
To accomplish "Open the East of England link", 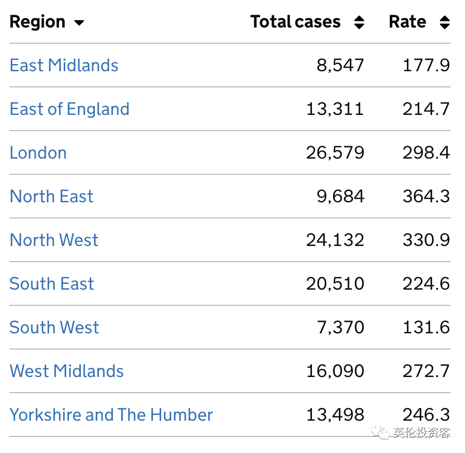I will click(69, 109).
